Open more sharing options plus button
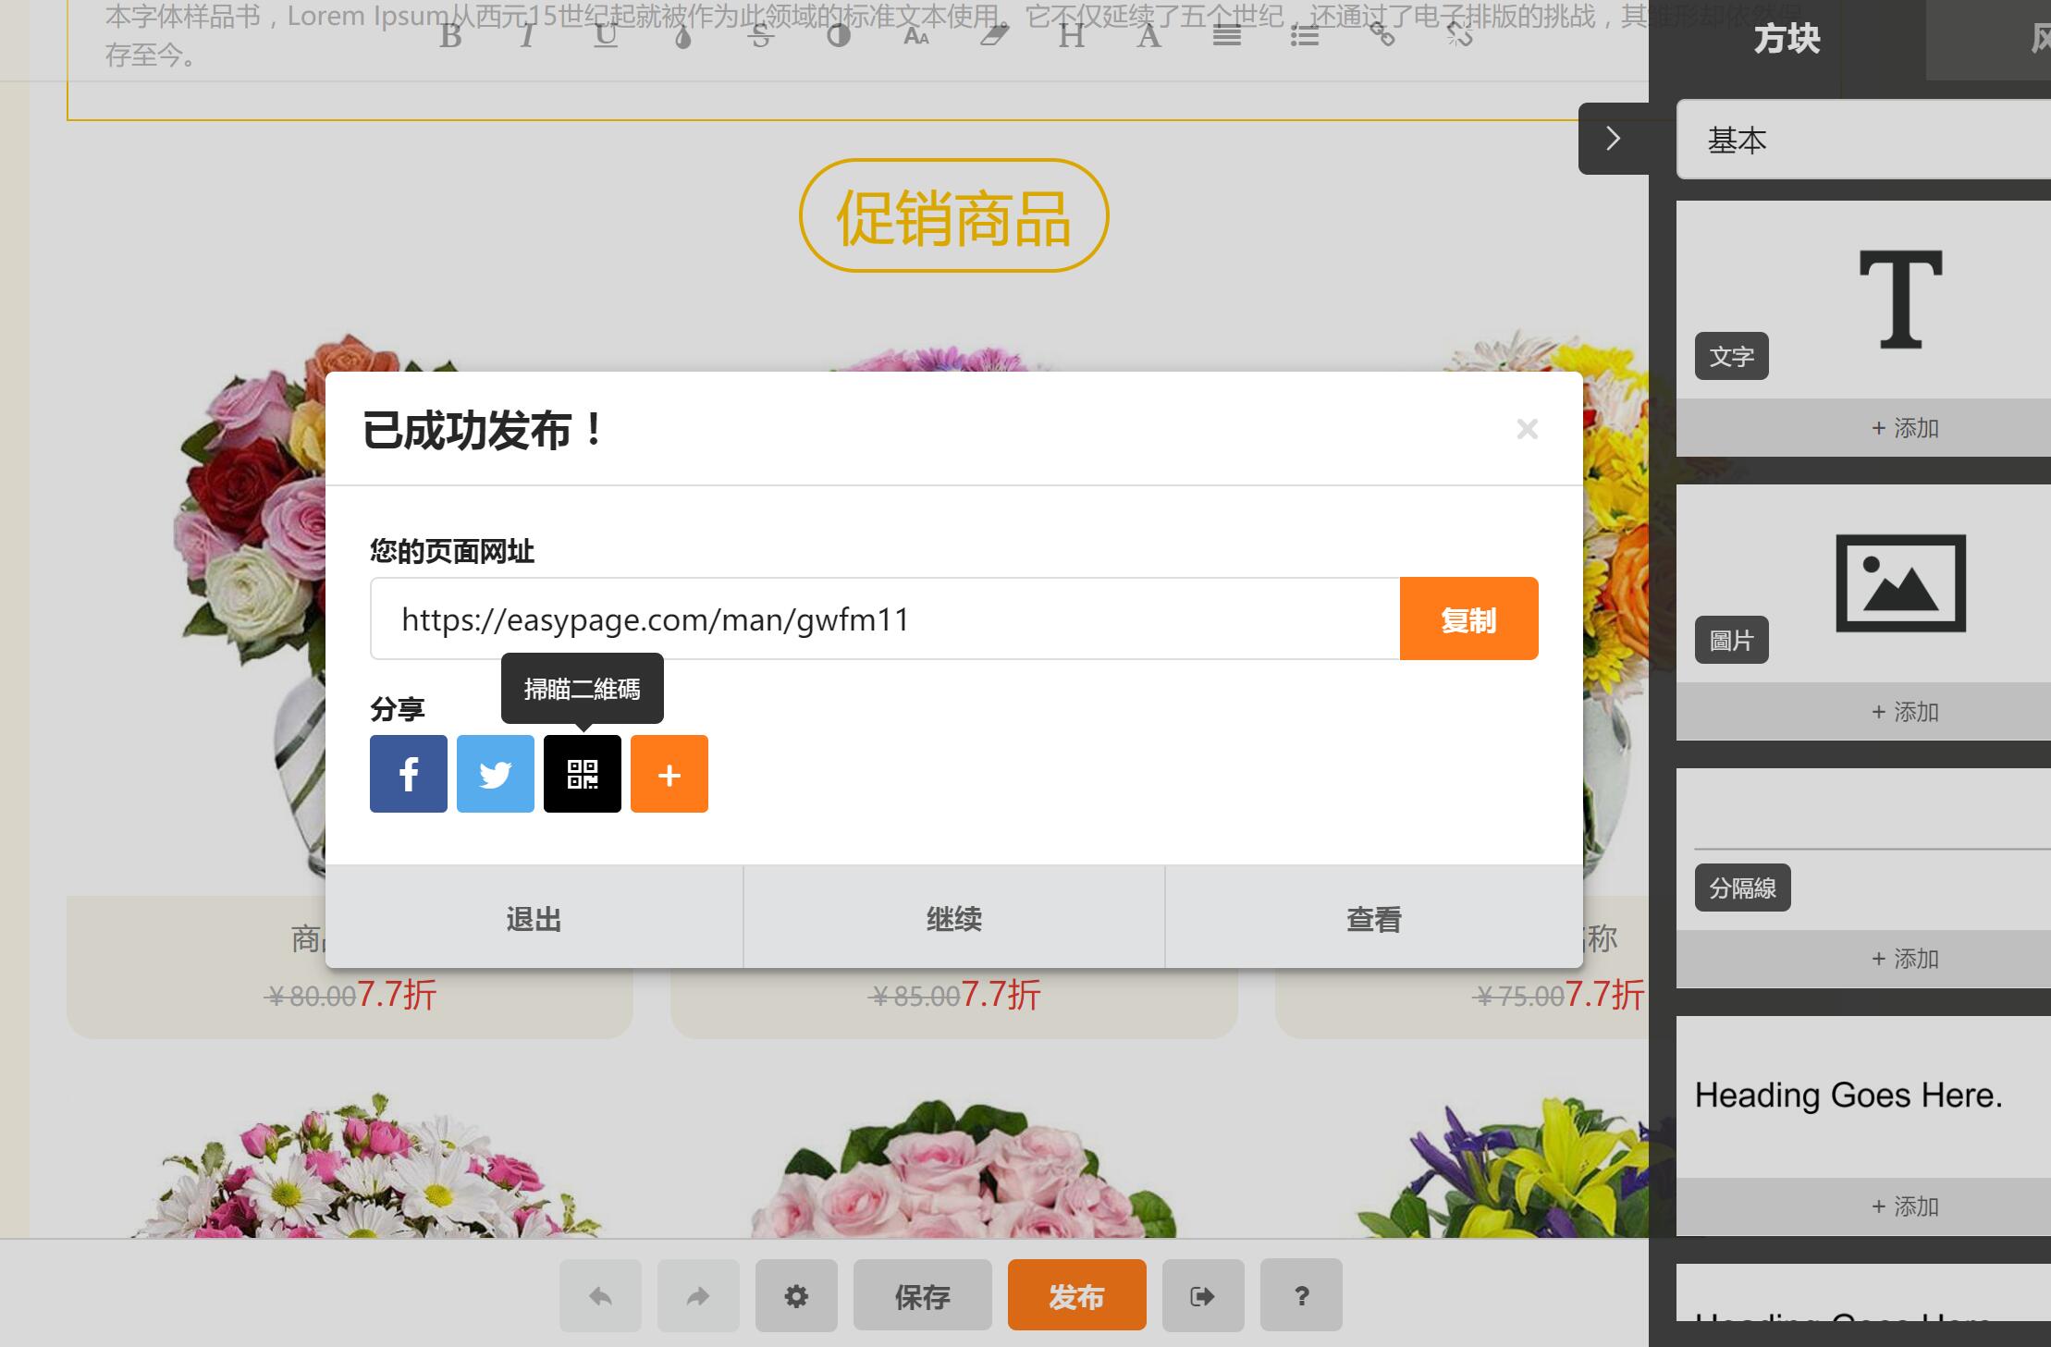 (x=669, y=774)
